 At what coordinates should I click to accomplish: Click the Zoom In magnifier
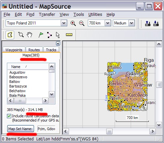[73, 23]
